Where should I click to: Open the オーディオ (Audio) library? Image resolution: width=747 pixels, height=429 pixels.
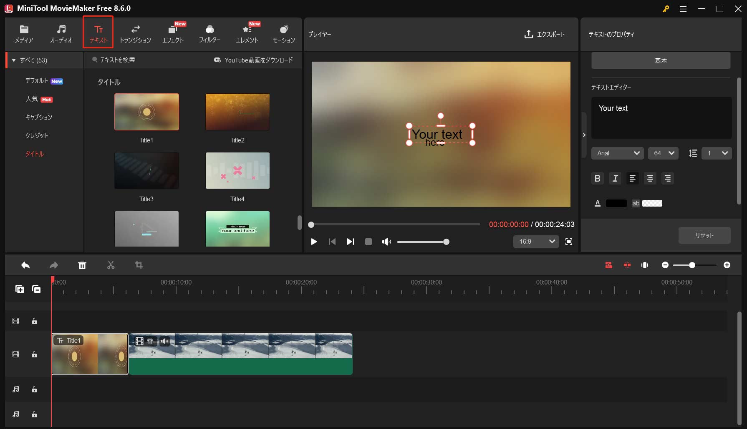(x=61, y=33)
